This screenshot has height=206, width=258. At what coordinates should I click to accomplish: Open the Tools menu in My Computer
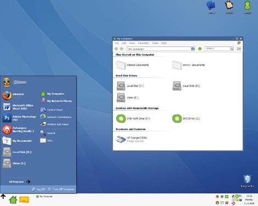155,43
